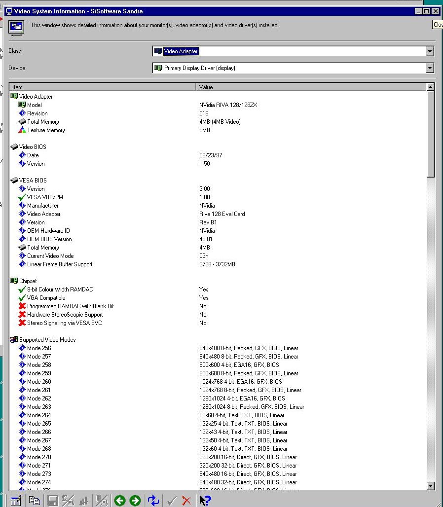This screenshot has height=507, width=443.
Task: Click the 09/23/97 date value
Action: coord(211,155)
